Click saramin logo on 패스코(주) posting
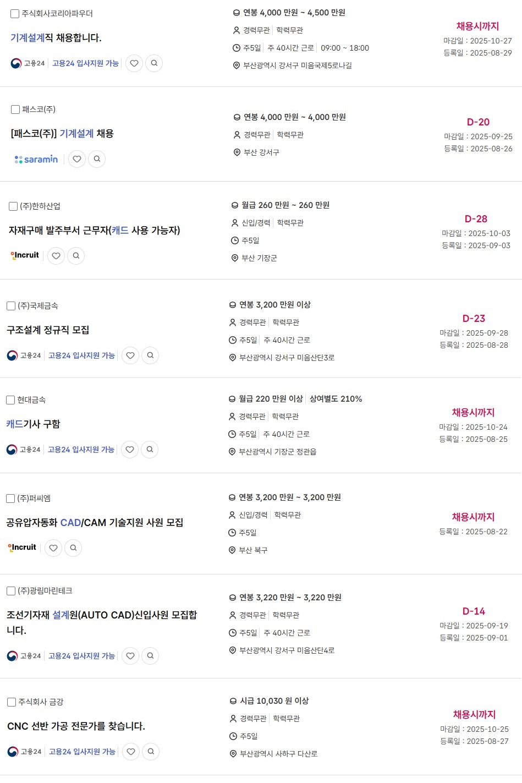The height and width of the screenshot is (783, 522). point(36,159)
